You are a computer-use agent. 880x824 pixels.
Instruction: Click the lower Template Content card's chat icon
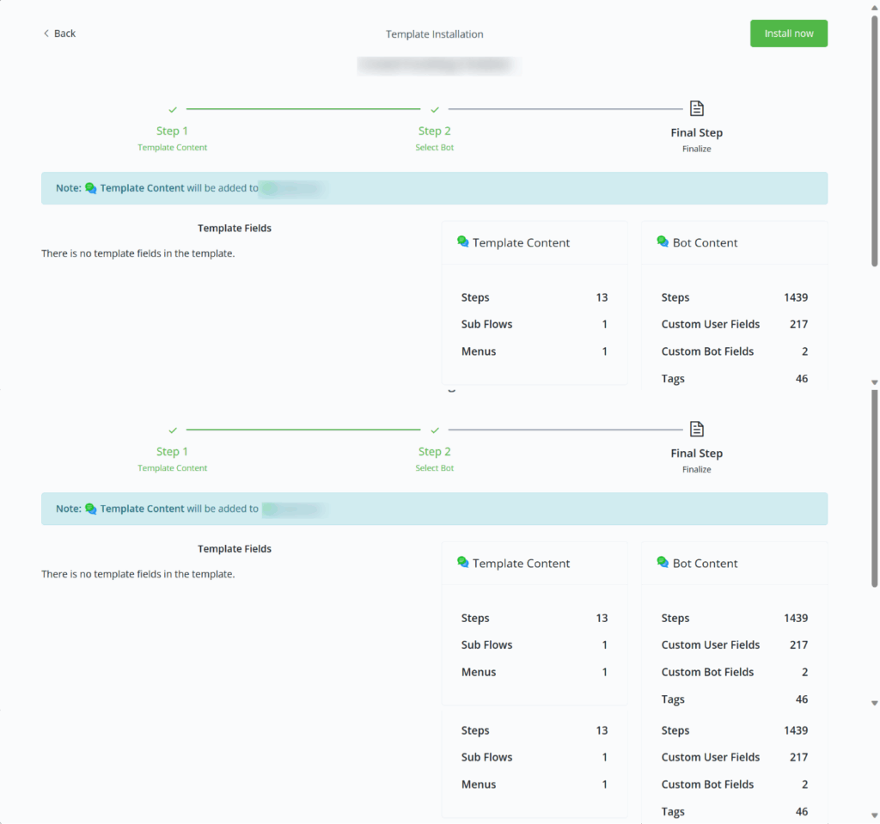coord(463,563)
